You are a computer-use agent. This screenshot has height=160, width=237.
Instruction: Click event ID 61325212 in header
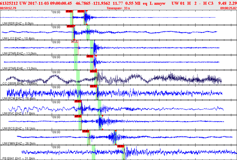[8, 3]
